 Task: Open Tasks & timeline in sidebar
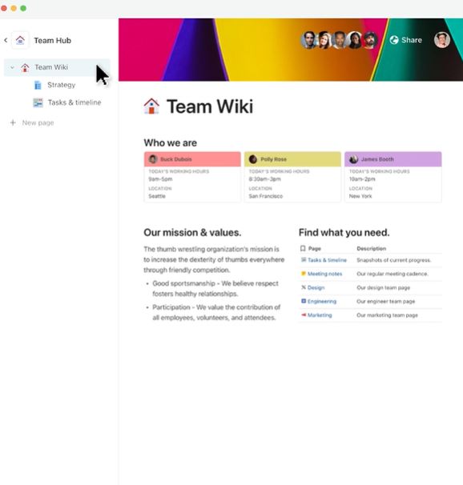(x=74, y=102)
